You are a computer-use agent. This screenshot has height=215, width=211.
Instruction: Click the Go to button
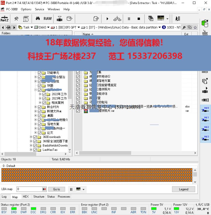tap(57, 189)
